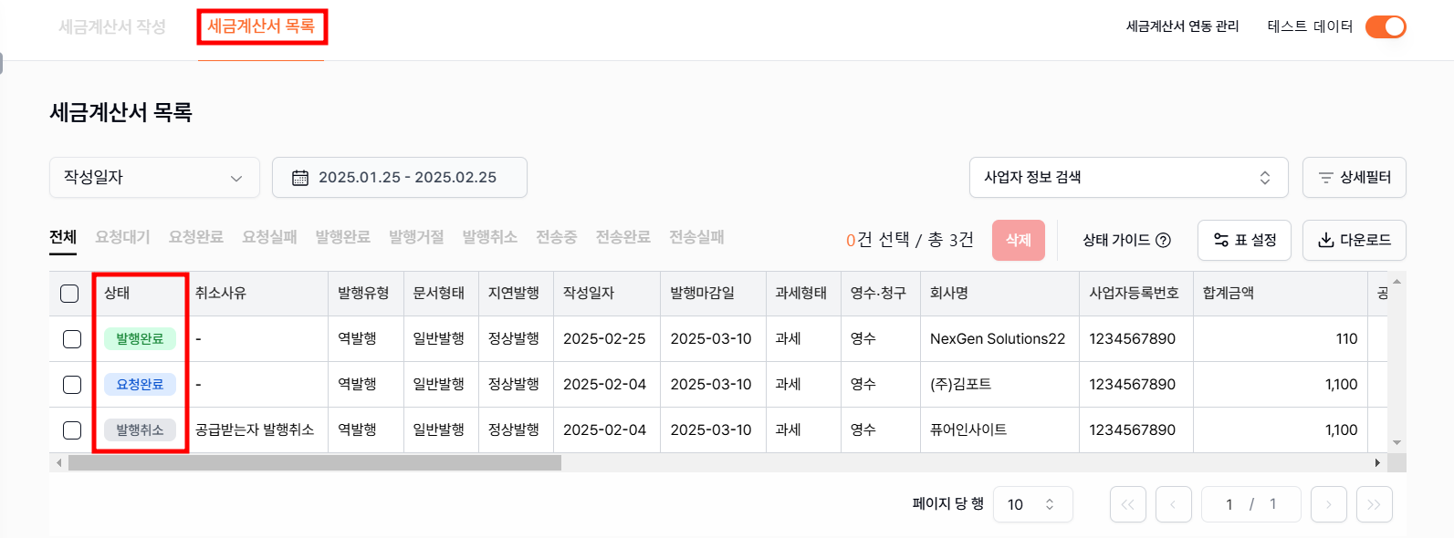The image size is (1454, 538).
Task: Click the calendar icon in date range field
Action: pyautogui.click(x=300, y=178)
